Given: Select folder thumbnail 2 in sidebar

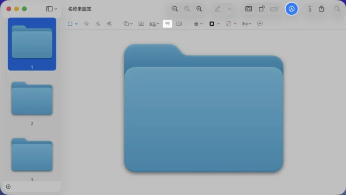Looking at the screenshot, I should point(32,99).
